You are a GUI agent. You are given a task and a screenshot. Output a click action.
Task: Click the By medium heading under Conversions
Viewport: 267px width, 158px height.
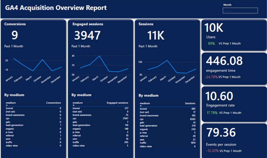coord(14,95)
